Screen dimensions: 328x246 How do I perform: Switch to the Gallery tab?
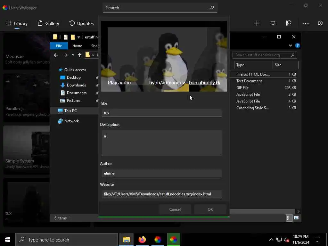48,23
